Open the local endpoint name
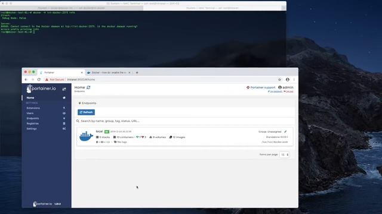 click(x=99, y=131)
